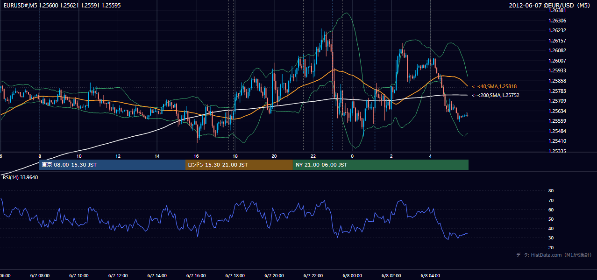Screen dimensions: 597x280
Task: Click price axis value 1.25933
Action: click(558, 70)
